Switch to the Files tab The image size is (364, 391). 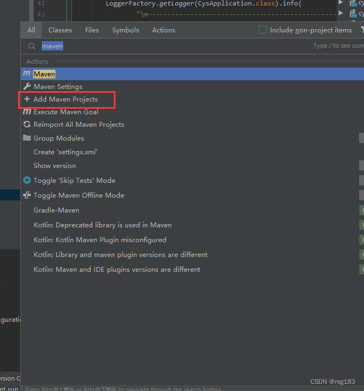pyautogui.click(x=92, y=30)
